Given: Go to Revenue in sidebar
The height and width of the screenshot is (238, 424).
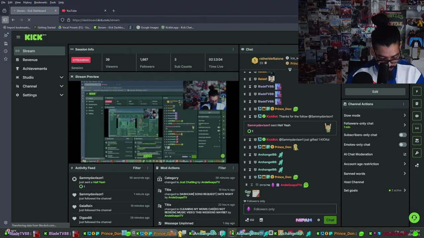Looking at the screenshot, I should 39,60.
